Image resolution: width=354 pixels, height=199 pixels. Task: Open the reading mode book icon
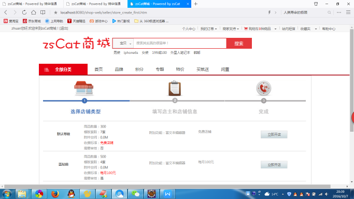pos(43,12)
